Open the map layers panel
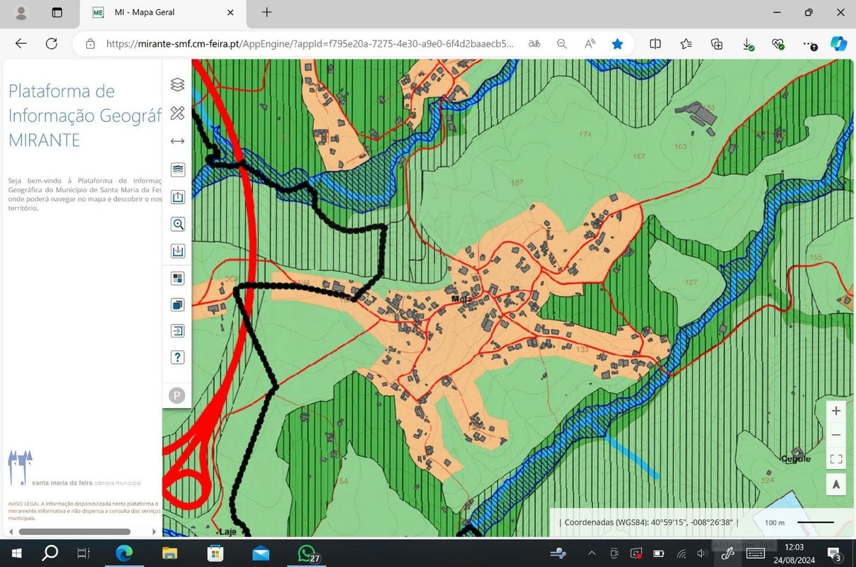 pos(177,85)
